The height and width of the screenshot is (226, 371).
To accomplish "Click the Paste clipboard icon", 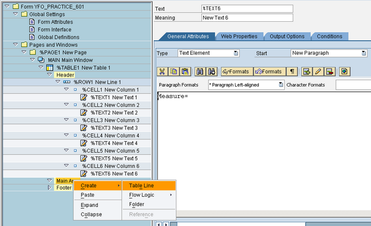I will coord(185,71).
